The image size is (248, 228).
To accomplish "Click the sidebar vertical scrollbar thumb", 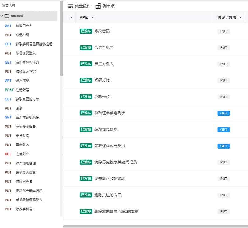I will (x=61, y=38).
